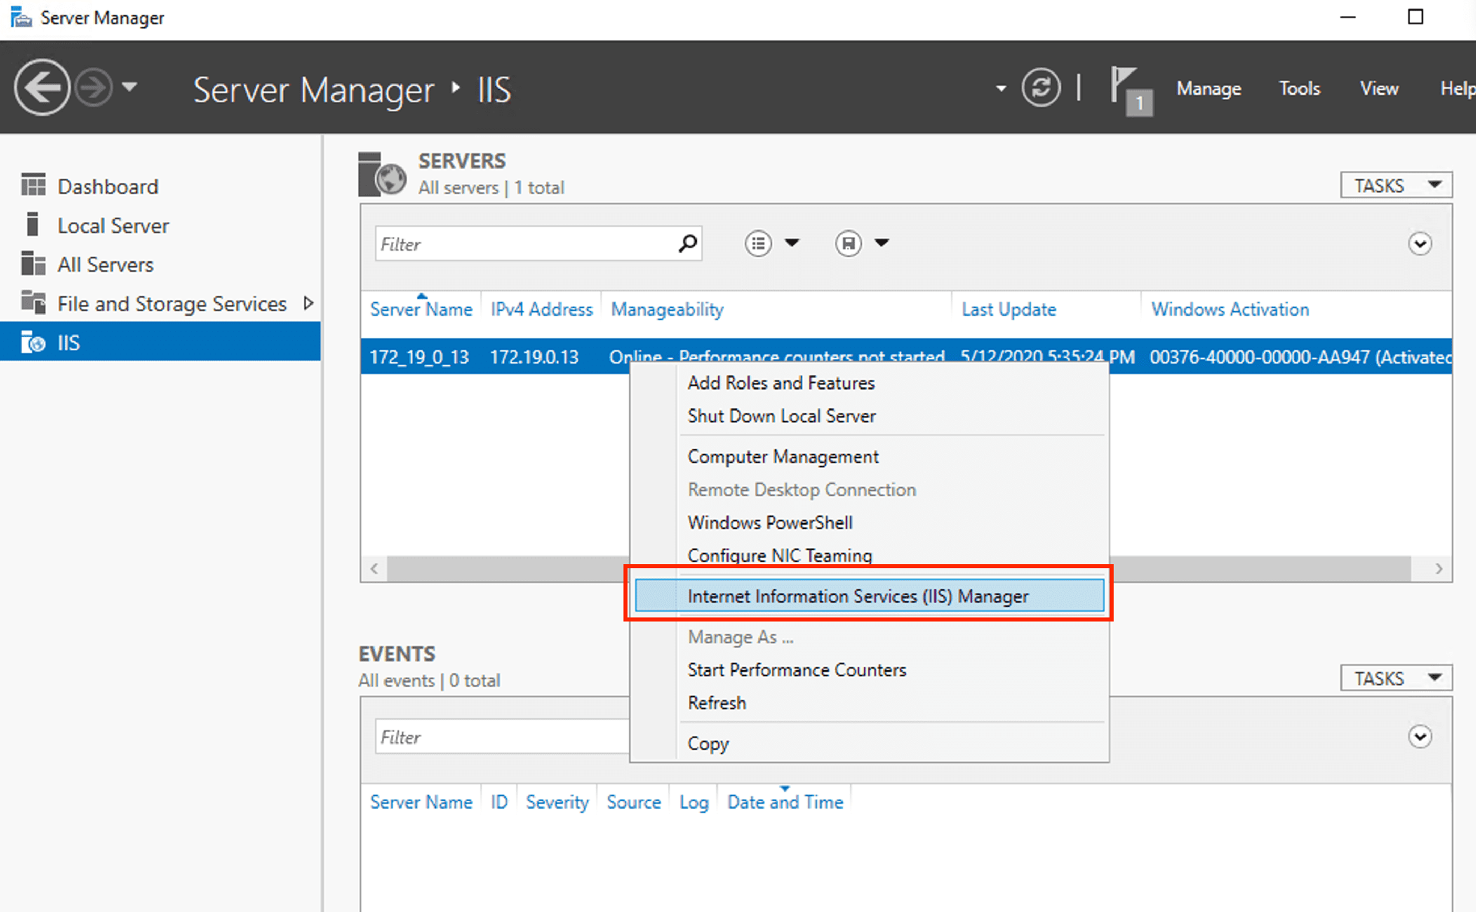Viewport: 1476px width, 912px height.
Task: Click the File and Storage Services icon
Action: (x=33, y=302)
